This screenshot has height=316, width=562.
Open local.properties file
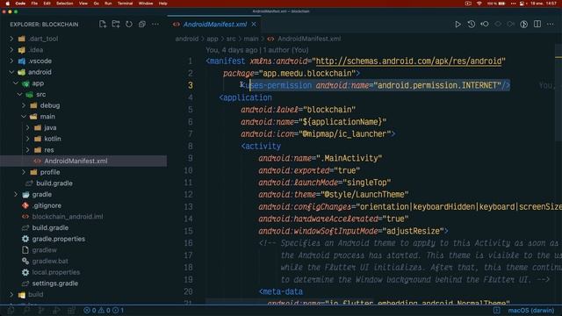pyautogui.click(x=56, y=272)
